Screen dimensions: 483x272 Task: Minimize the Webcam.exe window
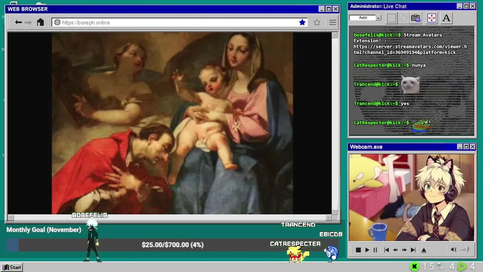[460, 147]
